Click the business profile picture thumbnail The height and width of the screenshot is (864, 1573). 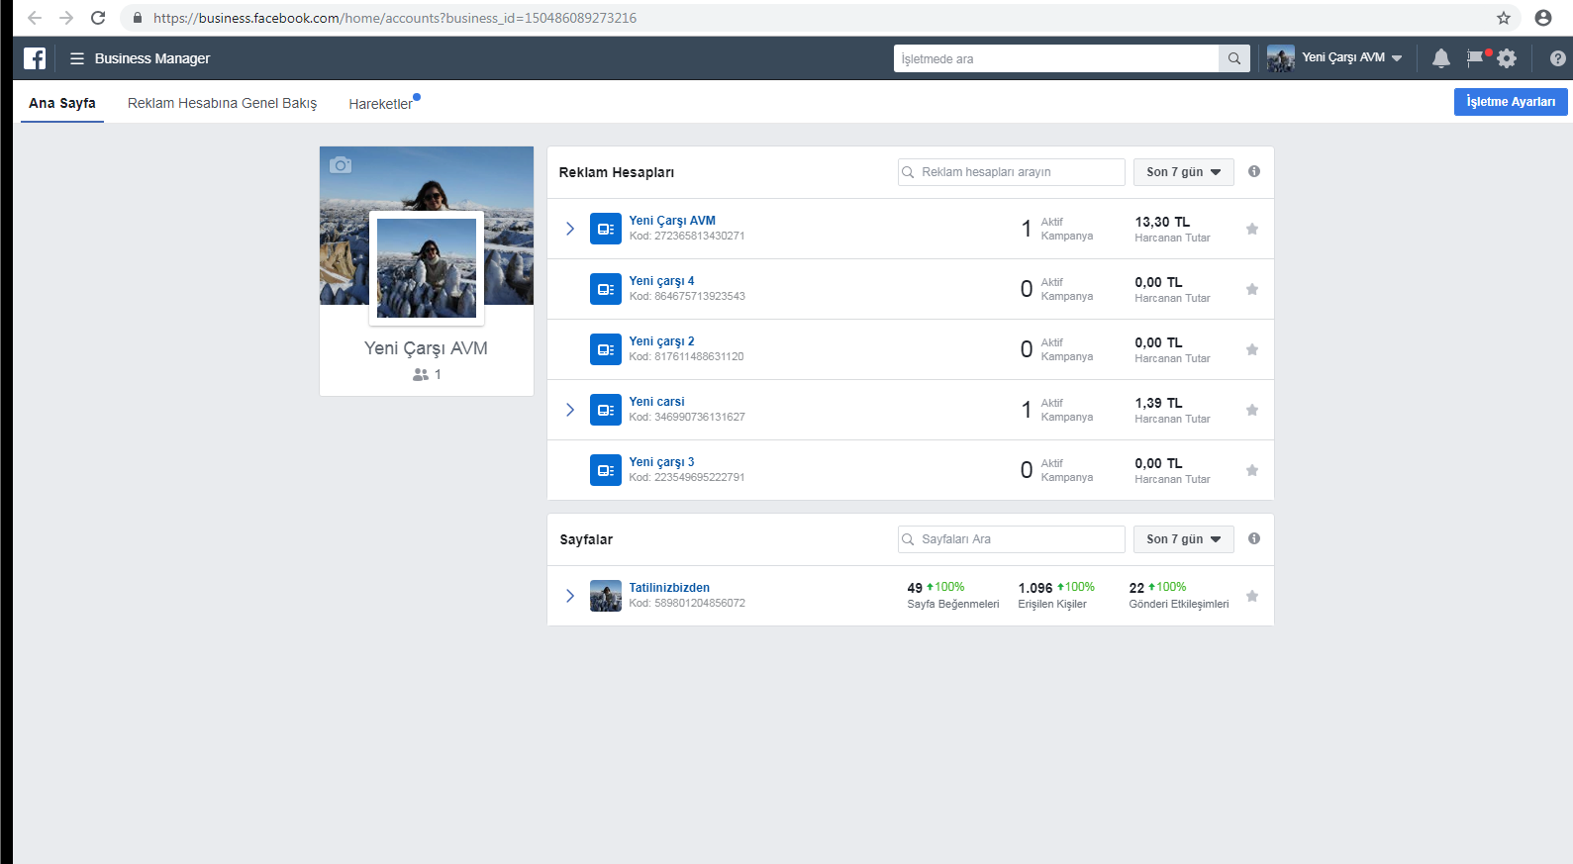pyautogui.click(x=427, y=268)
